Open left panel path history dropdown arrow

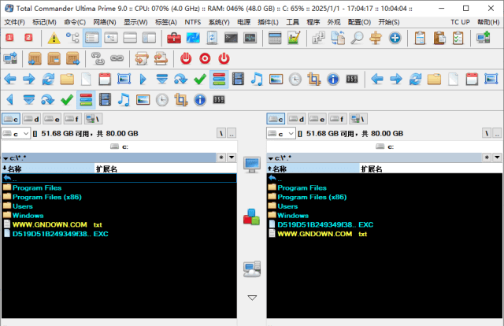point(232,157)
